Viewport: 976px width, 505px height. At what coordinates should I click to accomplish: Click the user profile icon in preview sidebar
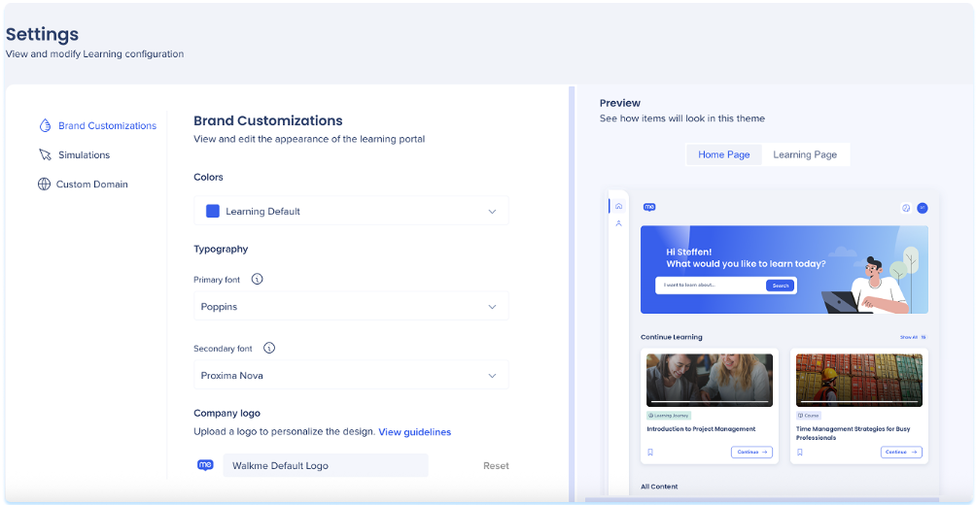[x=618, y=223]
